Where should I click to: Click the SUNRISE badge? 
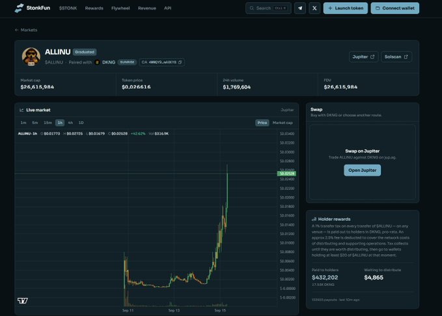pyautogui.click(x=127, y=62)
